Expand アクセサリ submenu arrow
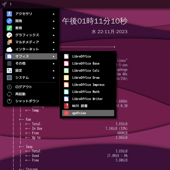 [54, 14]
